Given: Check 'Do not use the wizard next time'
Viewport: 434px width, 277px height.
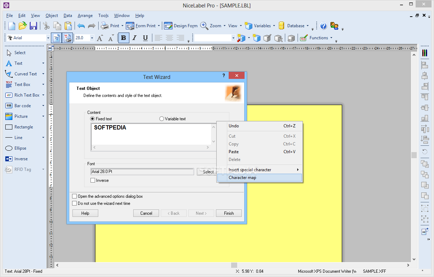Looking at the screenshot, I should click(x=75, y=203).
